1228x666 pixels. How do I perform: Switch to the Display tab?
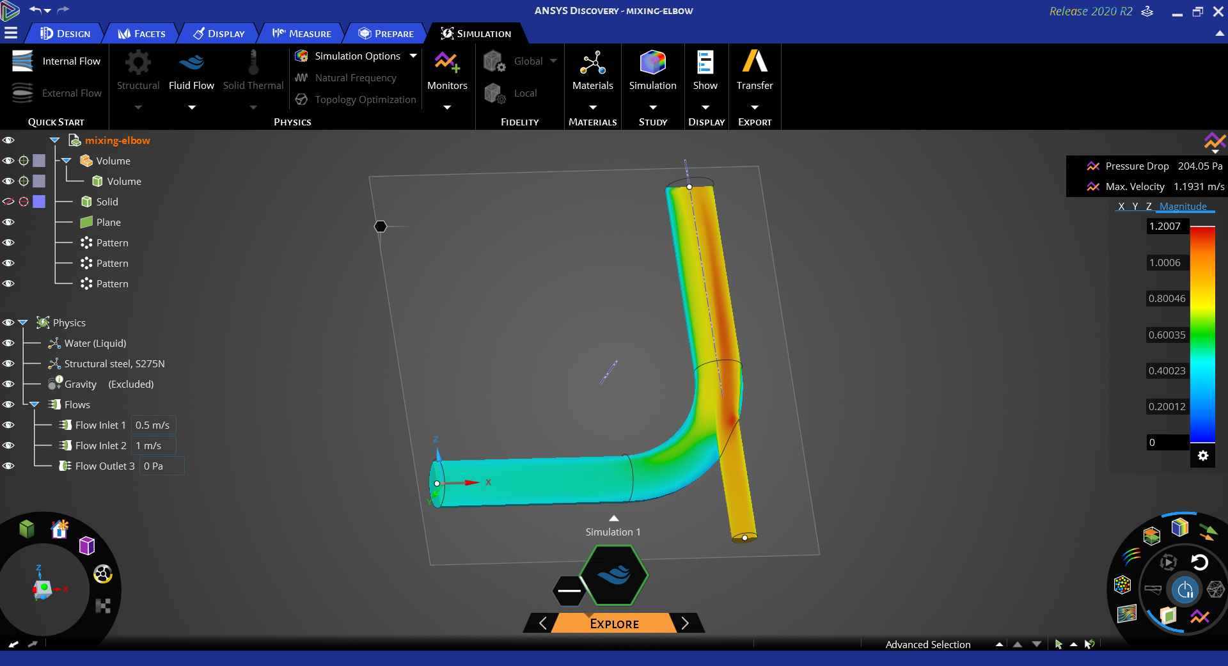[x=219, y=33]
